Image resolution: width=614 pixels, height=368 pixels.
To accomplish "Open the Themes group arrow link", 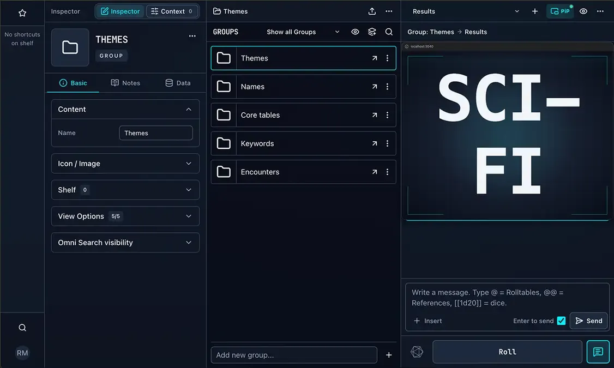I will [x=375, y=58].
